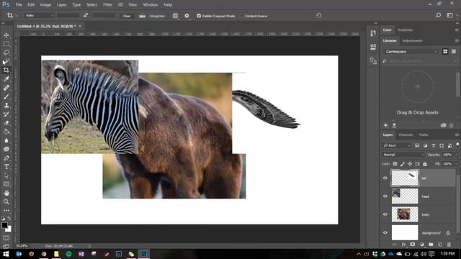Open the Layer menu
The image size is (461, 259).
[x=61, y=5]
